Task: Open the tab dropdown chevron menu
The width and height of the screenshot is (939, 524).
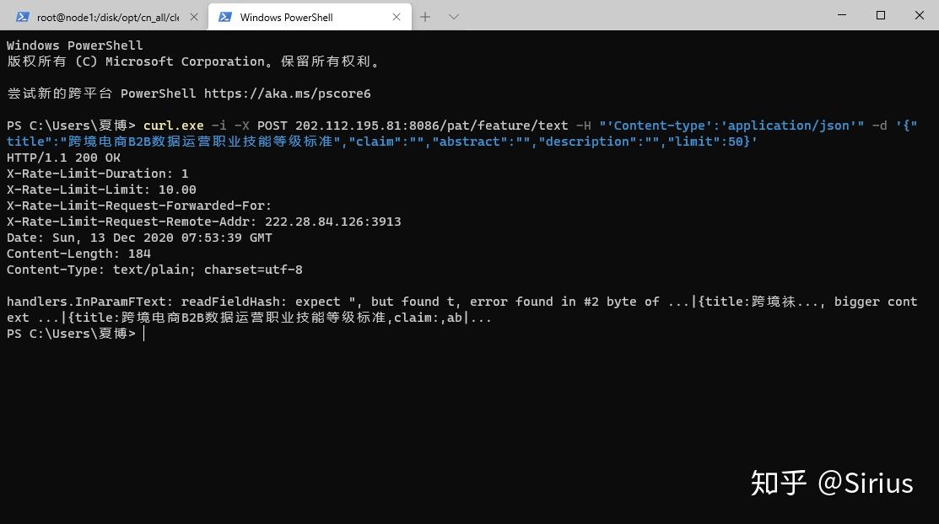Action: [x=454, y=17]
